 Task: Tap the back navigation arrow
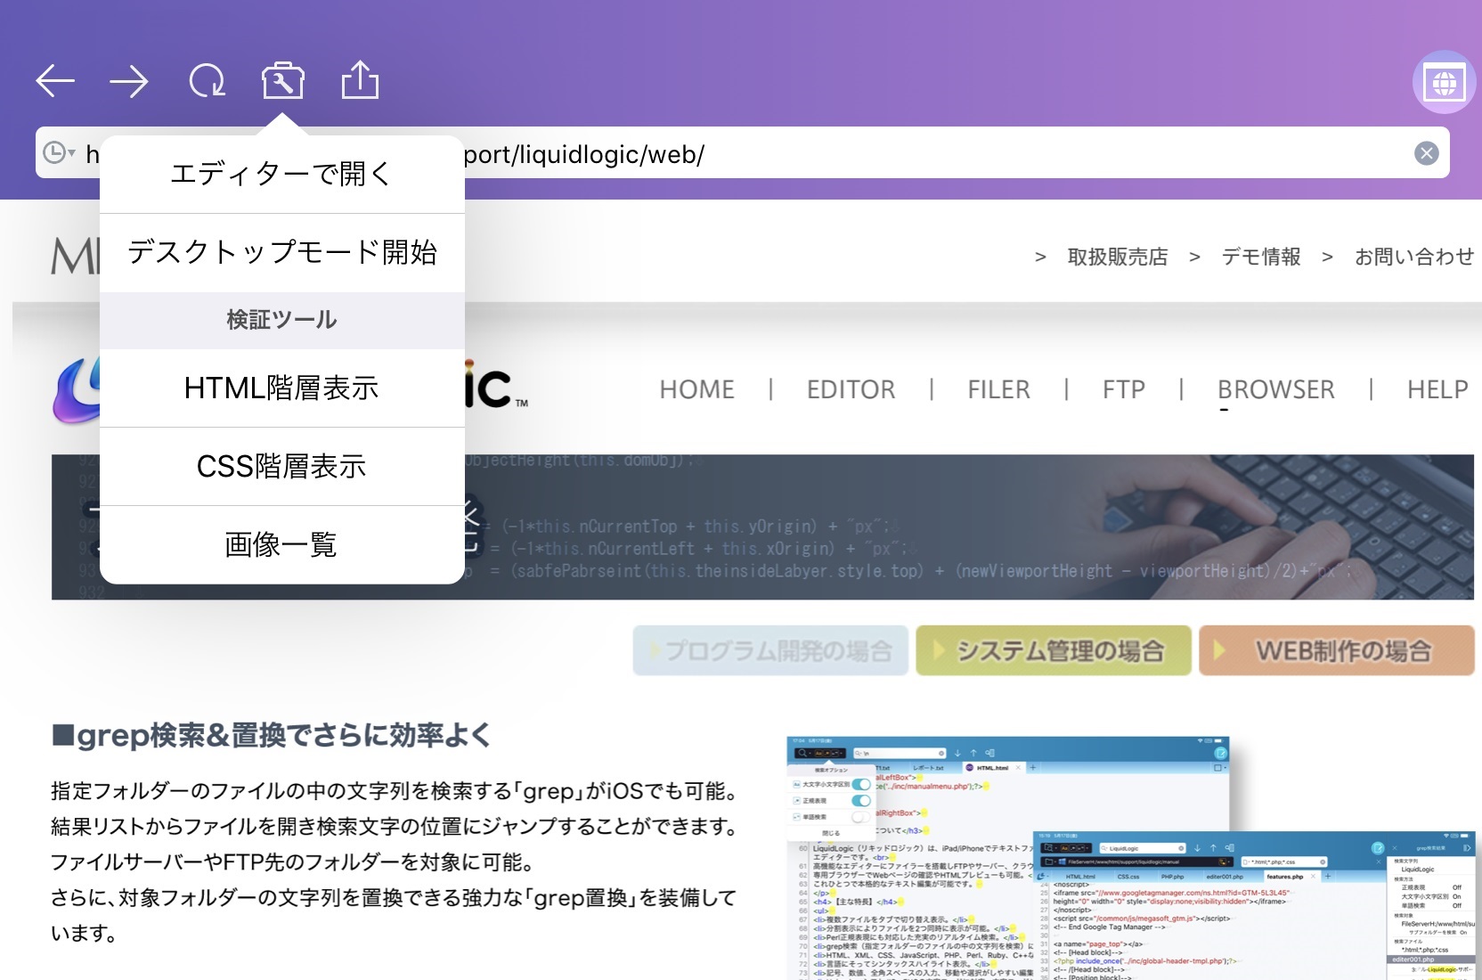pos(55,81)
